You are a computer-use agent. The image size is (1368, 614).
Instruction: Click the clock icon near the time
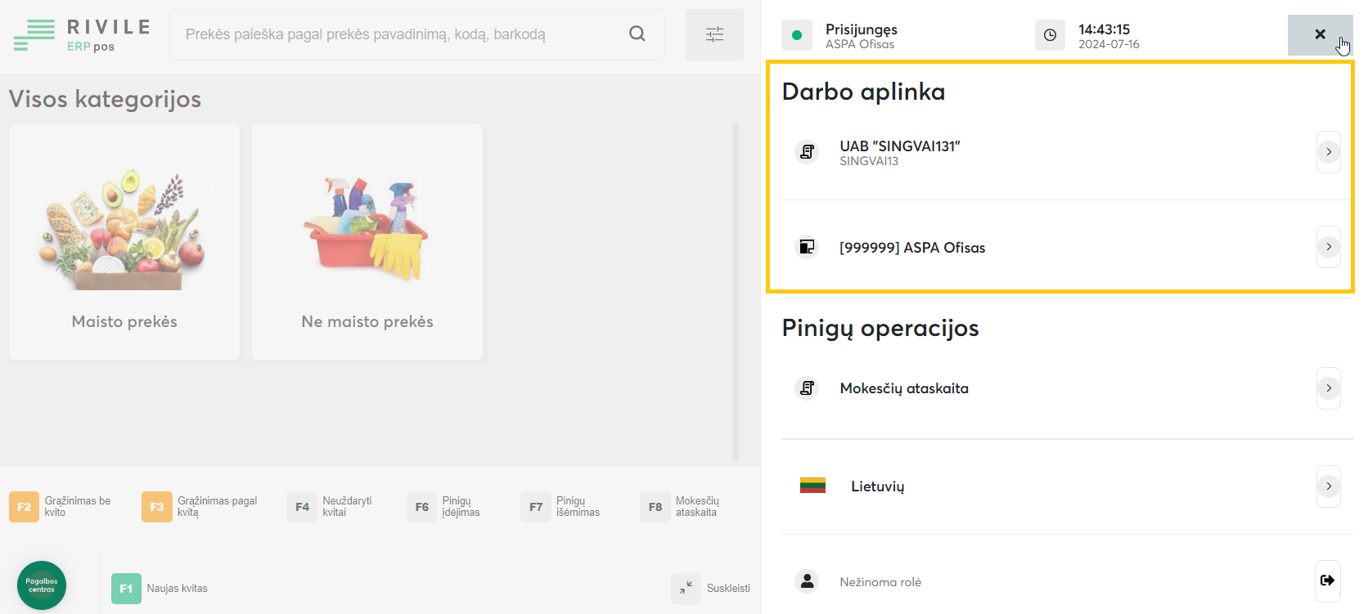(1050, 35)
